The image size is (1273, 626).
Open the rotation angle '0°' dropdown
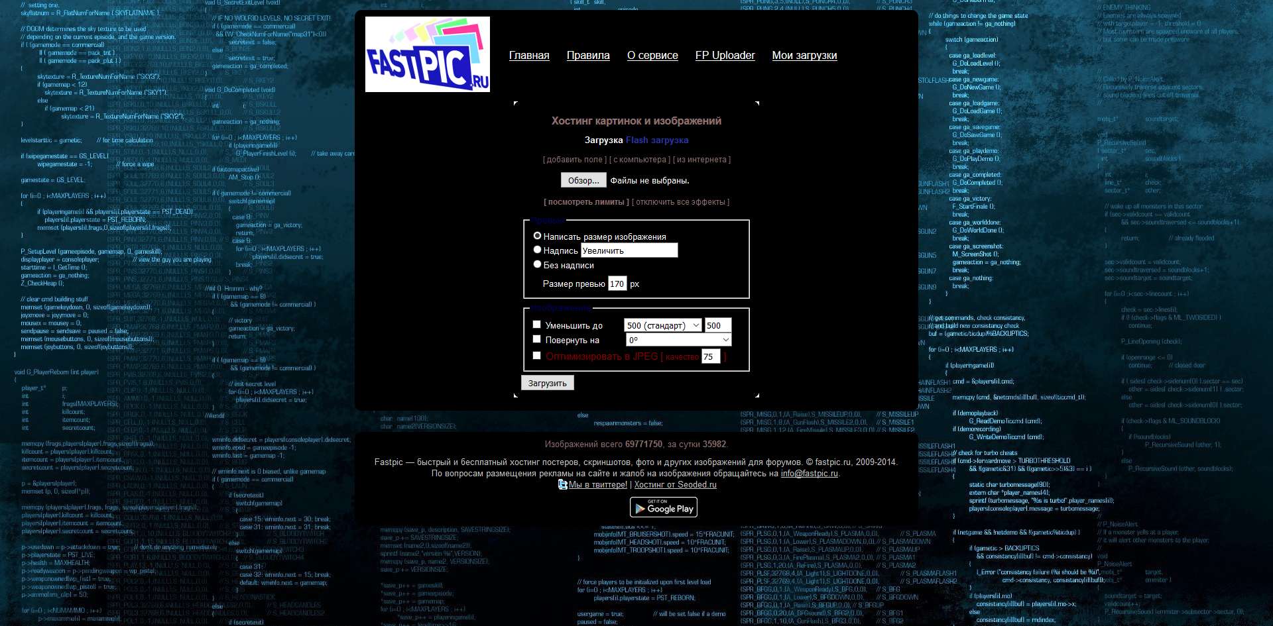[678, 339]
